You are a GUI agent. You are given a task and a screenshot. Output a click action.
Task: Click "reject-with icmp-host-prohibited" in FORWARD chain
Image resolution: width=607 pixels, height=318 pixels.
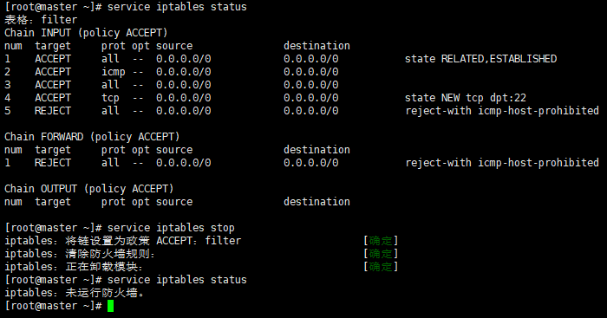pos(502,163)
